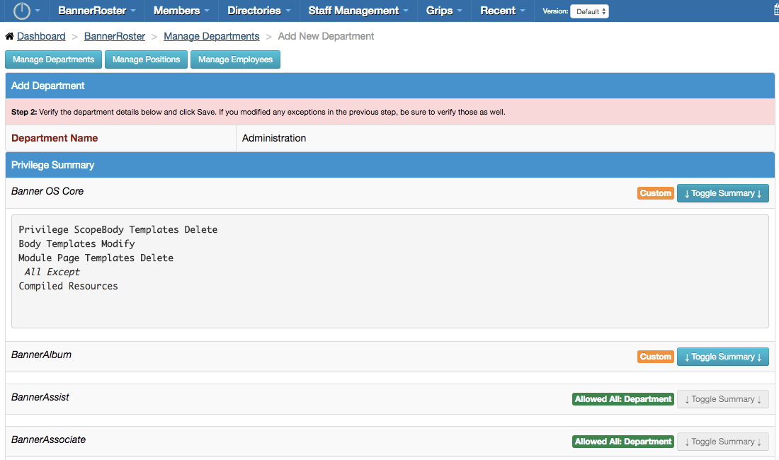
Task: Click the Add New Department breadcrumb text
Action: (x=326, y=36)
